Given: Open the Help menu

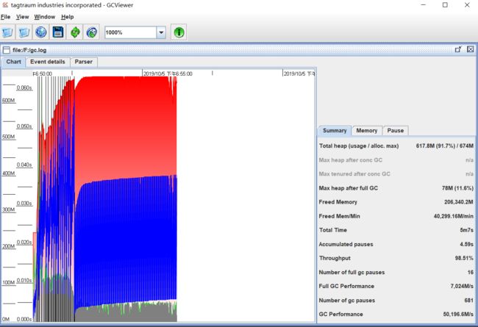Looking at the screenshot, I should [68, 17].
